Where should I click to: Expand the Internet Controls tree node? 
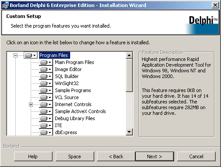[x=31, y=104]
